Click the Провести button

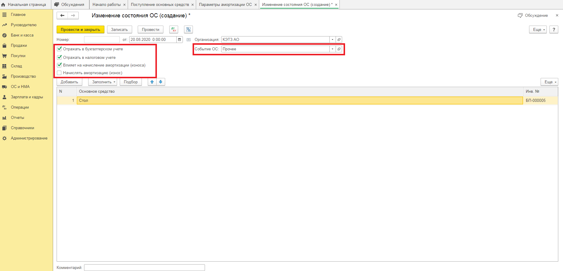pos(150,29)
